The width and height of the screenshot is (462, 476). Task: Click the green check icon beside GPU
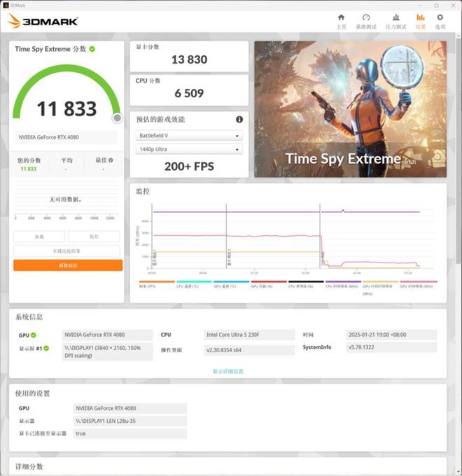pyautogui.click(x=33, y=335)
